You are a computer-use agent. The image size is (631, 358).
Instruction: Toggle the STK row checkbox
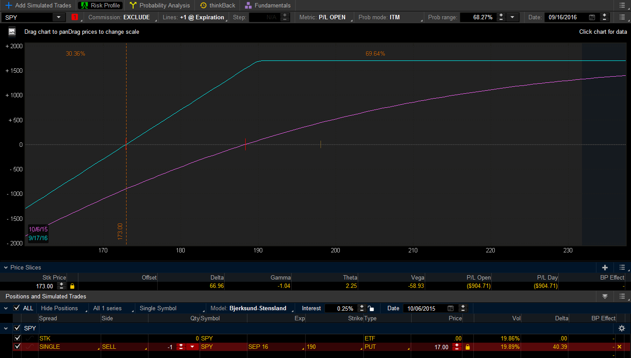(x=17, y=338)
